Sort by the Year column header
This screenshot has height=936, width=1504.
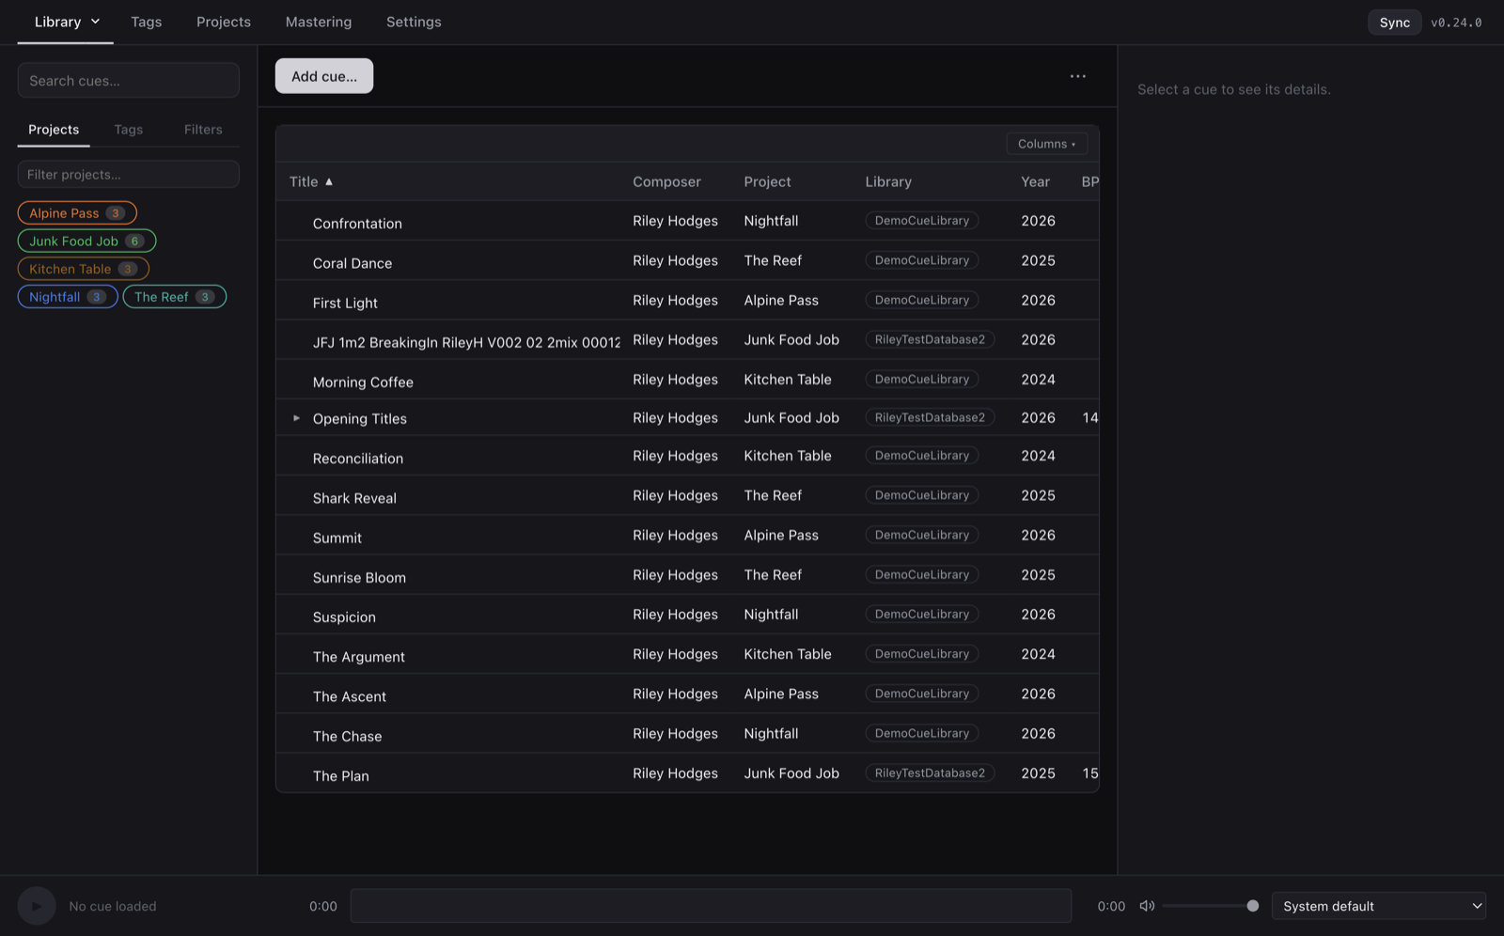pyautogui.click(x=1035, y=181)
